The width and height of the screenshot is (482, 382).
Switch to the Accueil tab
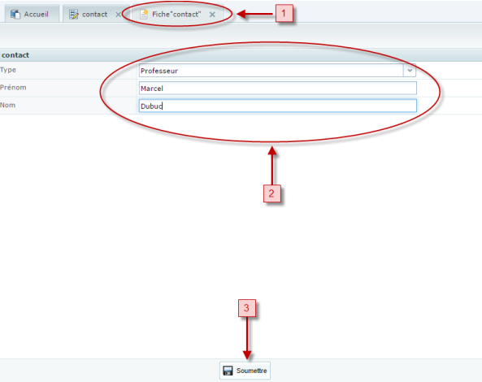coord(32,14)
